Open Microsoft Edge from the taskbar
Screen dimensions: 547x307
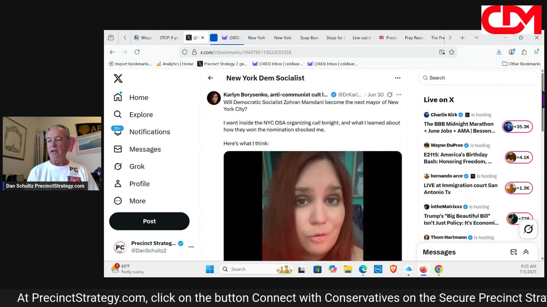363,269
